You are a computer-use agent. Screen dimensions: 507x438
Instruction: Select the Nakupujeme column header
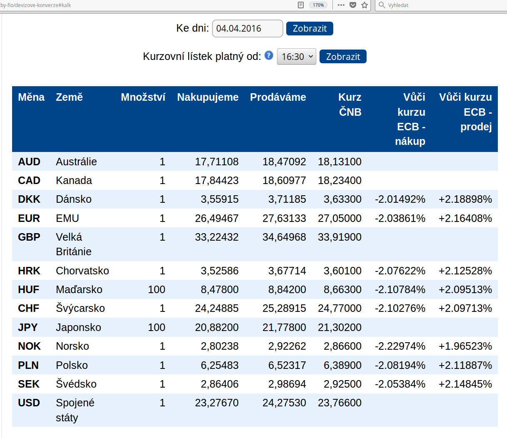[x=208, y=97]
